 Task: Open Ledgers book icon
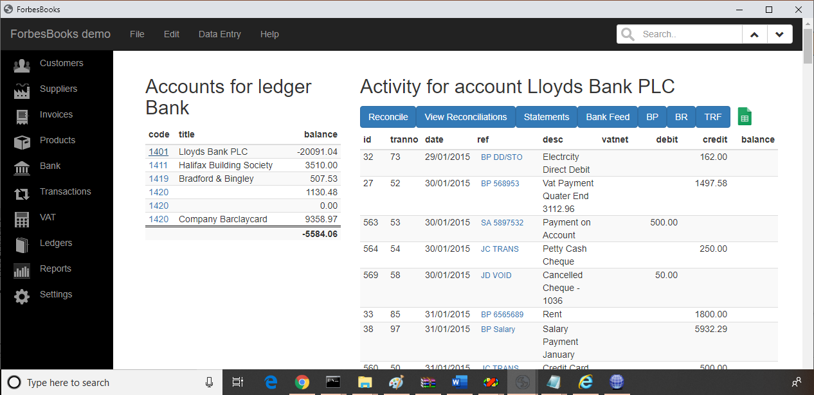pos(22,245)
